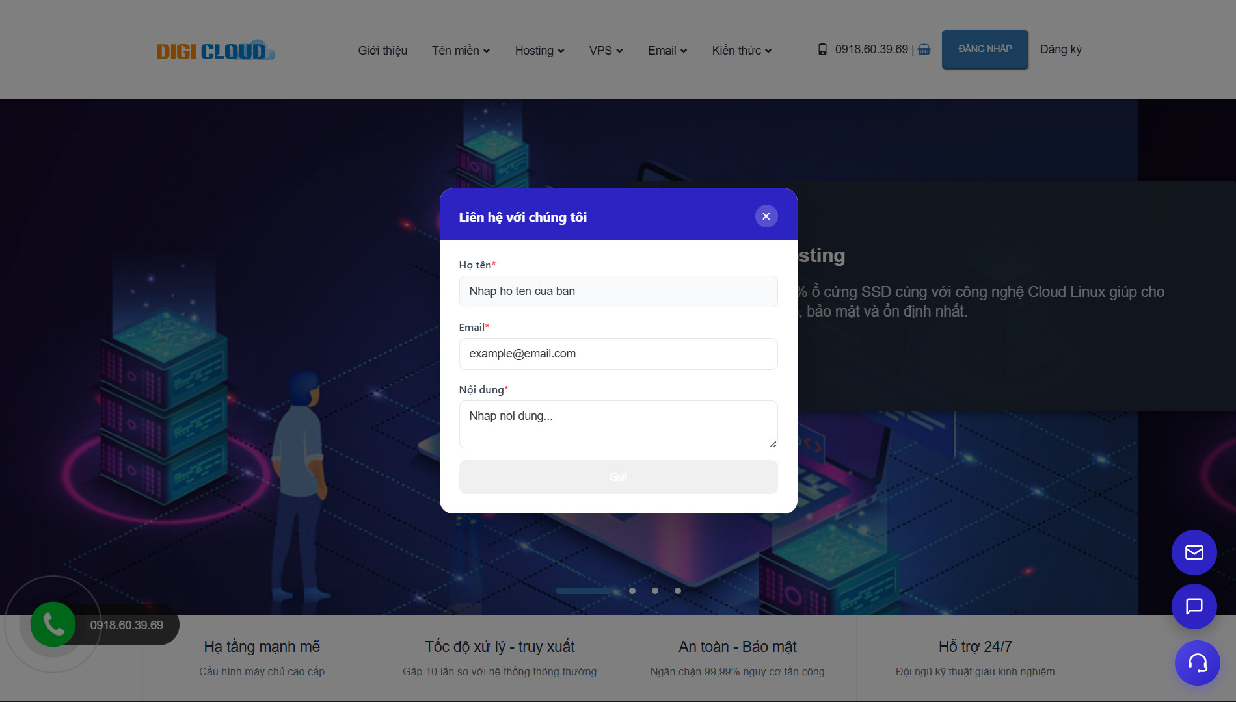
Task: Call header number 0918.60.39.69
Action: pos(872,49)
